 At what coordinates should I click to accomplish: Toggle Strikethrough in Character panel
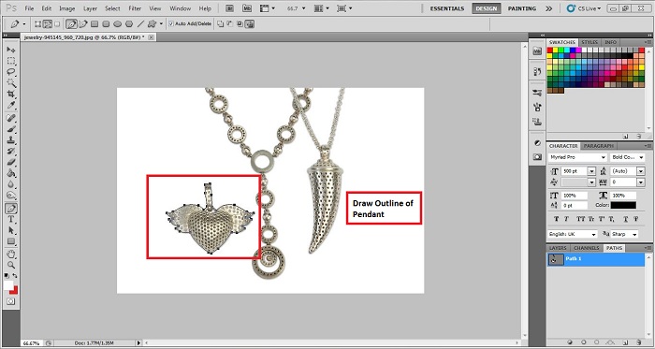pyautogui.click(x=636, y=219)
